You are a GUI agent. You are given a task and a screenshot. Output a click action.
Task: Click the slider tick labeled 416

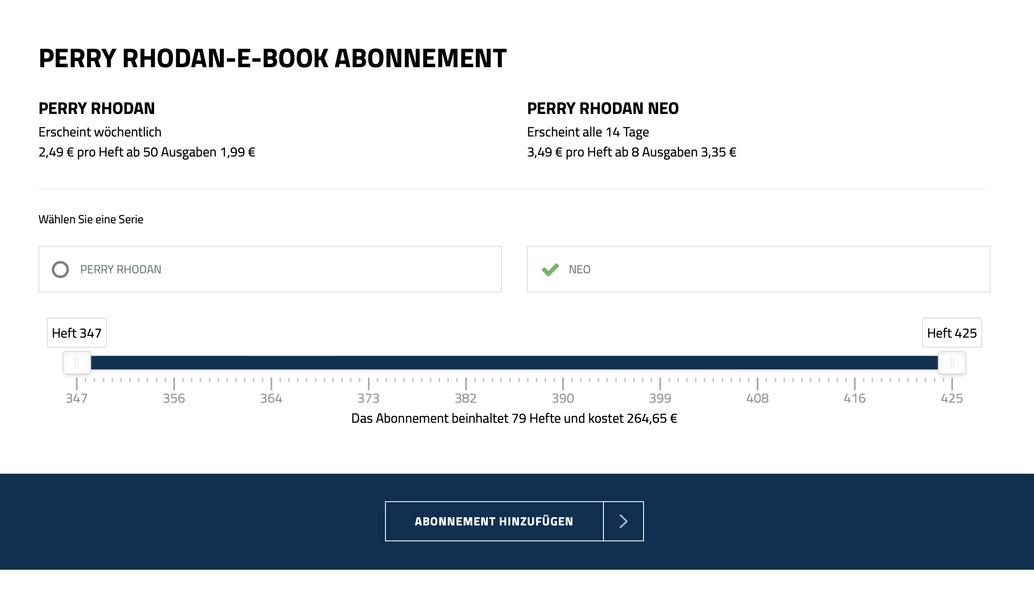tap(854, 398)
